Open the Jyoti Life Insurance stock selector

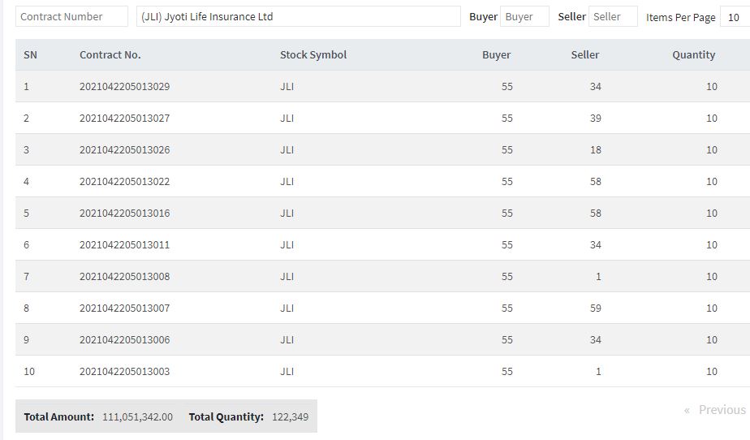point(299,17)
